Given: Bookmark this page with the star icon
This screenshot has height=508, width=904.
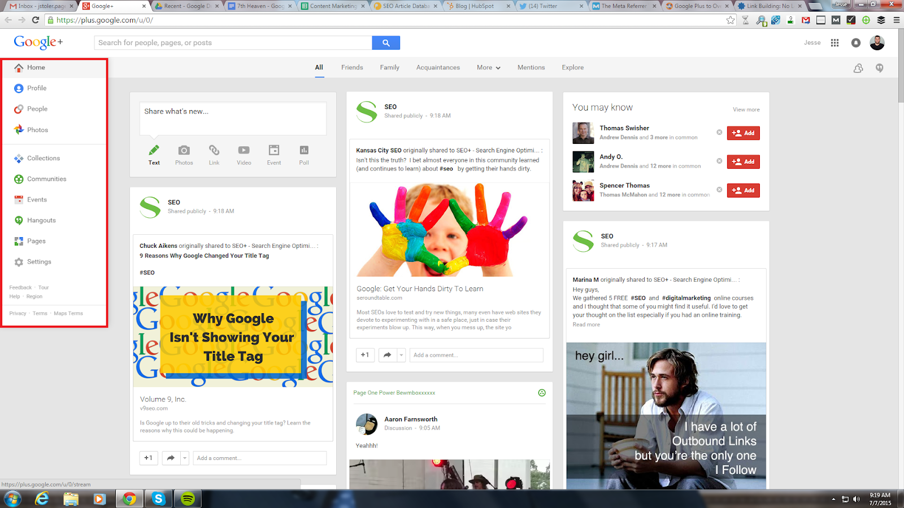Looking at the screenshot, I should [731, 20].
